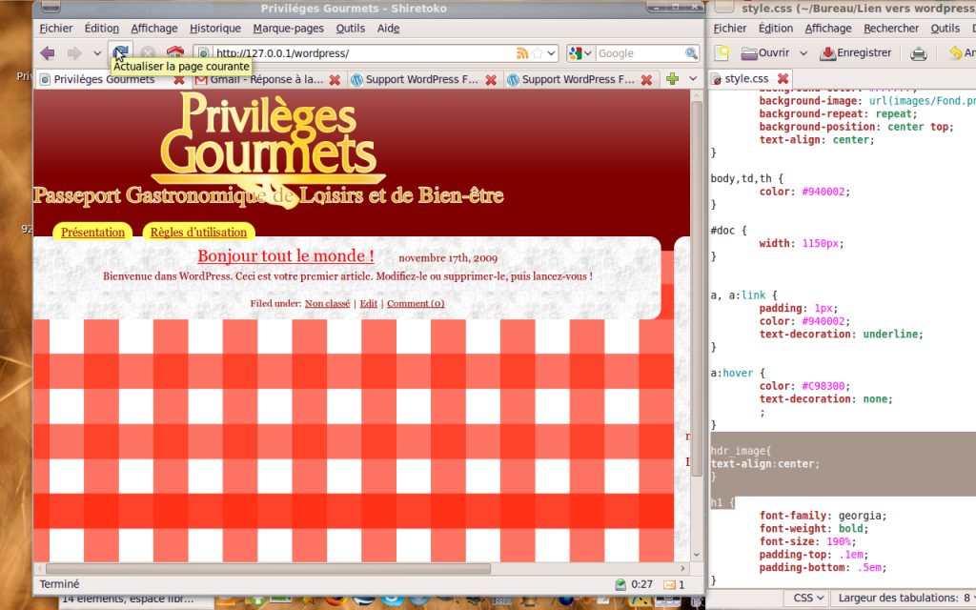Go back with the browser back arrow

(x=48, y=53)
